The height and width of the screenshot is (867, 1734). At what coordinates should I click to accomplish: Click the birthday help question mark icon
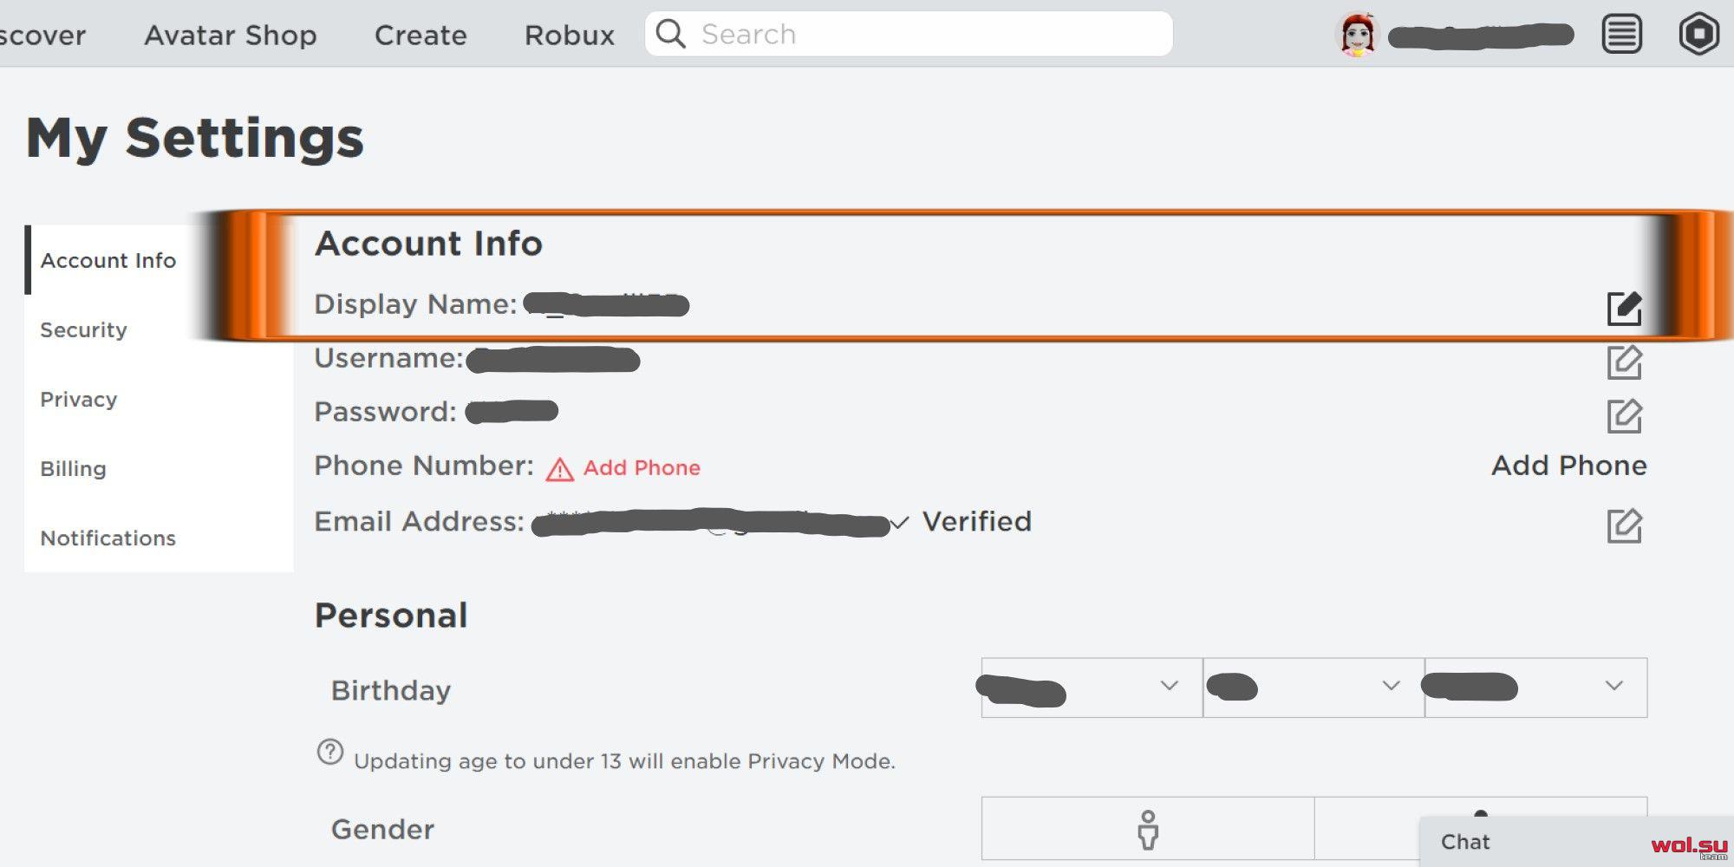pos(329,752)
